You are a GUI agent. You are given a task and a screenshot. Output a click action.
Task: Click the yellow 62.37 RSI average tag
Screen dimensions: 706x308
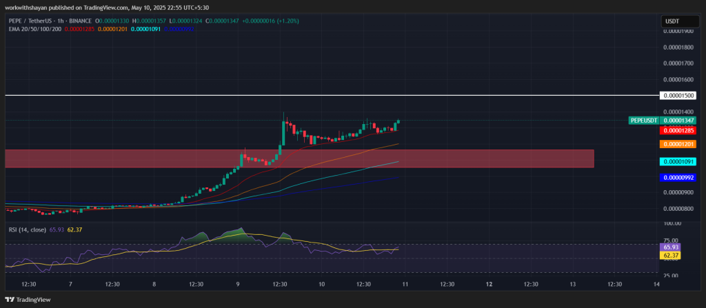click(x=672, y=255)
